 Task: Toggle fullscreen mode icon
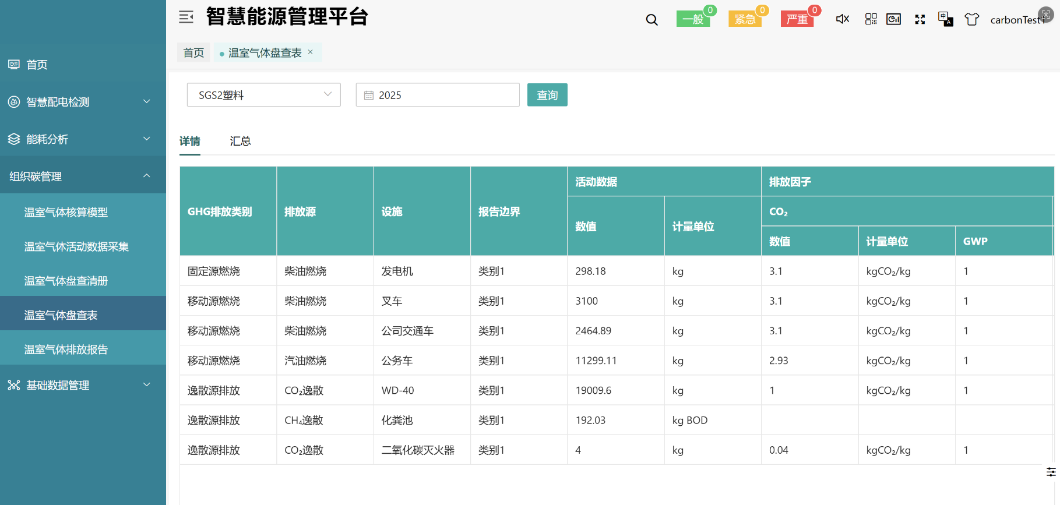(x=920, y=19)
